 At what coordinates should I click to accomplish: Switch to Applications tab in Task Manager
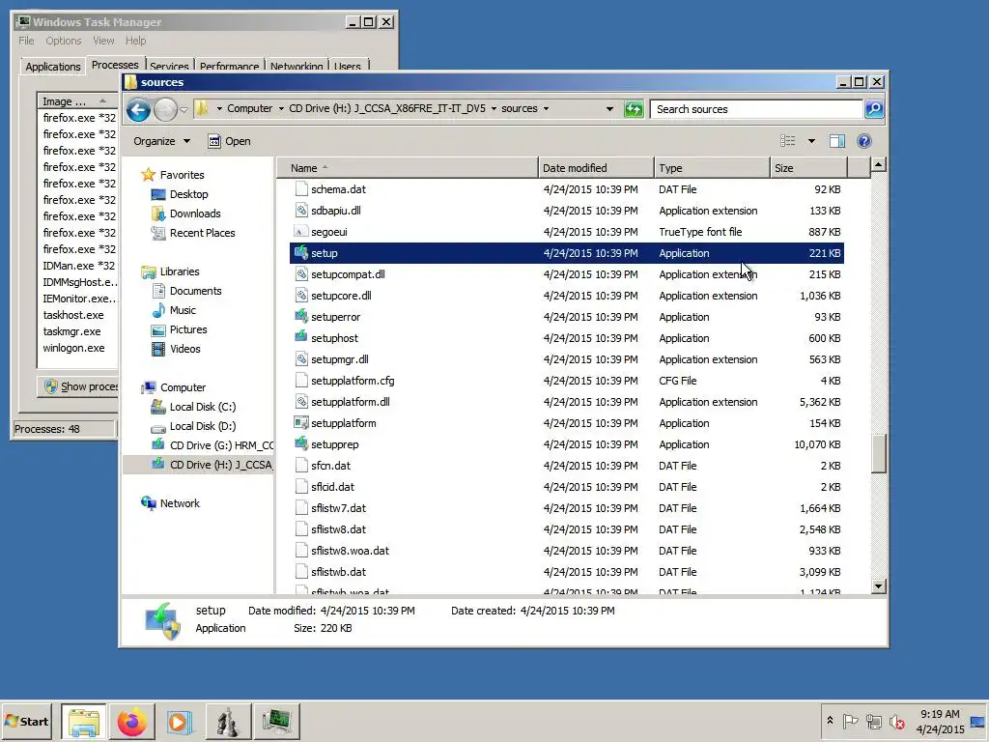click(53, 67)
